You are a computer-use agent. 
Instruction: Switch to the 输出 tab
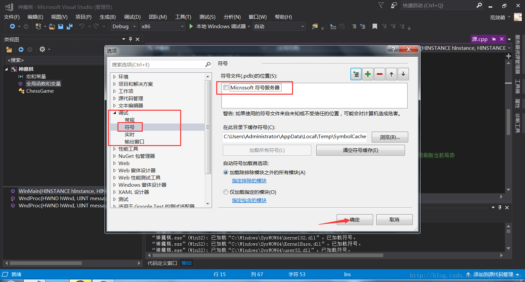pos(186,263)
